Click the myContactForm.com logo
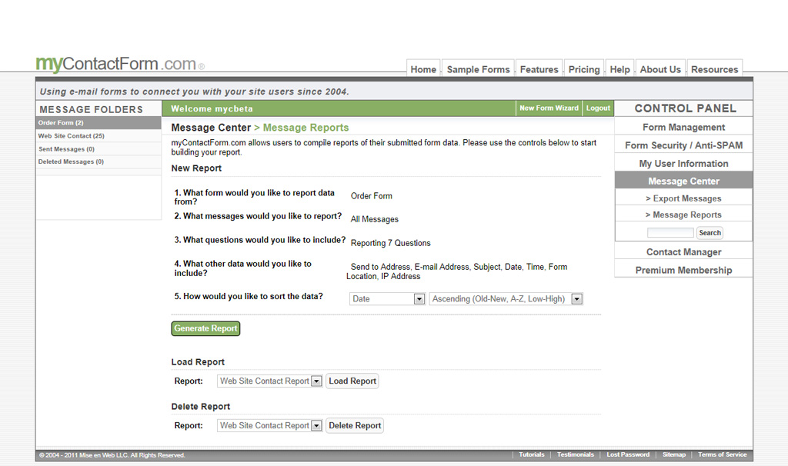 [119, 64]
